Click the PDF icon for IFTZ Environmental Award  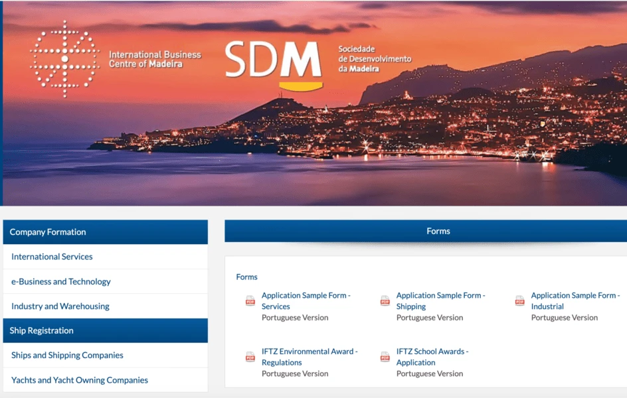[250, 356]
